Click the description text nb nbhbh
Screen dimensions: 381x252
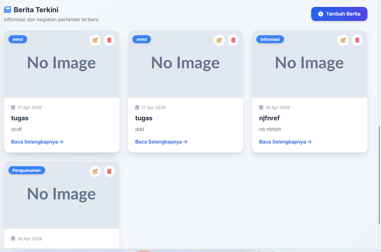point(270,129)
